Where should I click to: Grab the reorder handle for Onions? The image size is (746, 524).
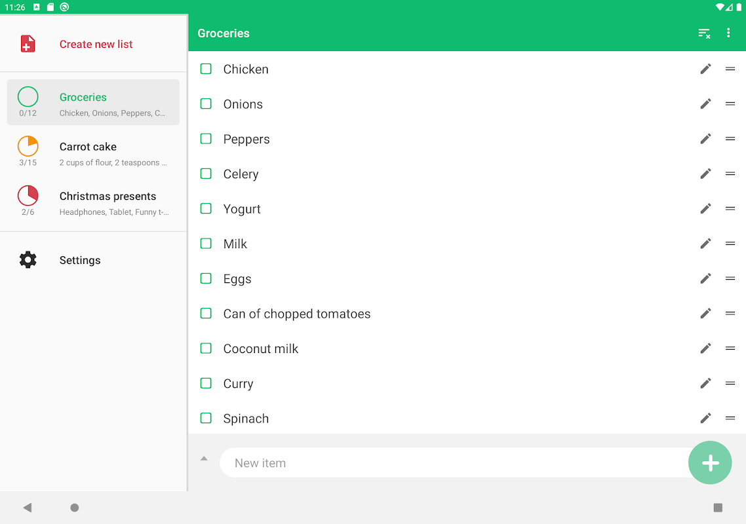click(x=730, y=103)
